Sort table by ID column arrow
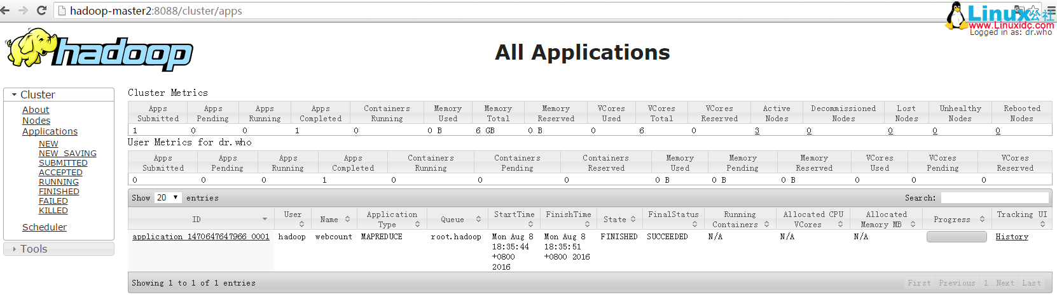Image resolution: width=1057 pixels, height=297 pixels. (265, 219)
